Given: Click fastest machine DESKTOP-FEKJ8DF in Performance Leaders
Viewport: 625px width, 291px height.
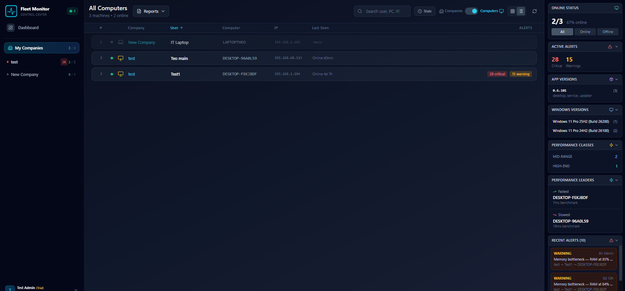Looking at the screenshot, I should pyautogui.click(x=570, y=197).
